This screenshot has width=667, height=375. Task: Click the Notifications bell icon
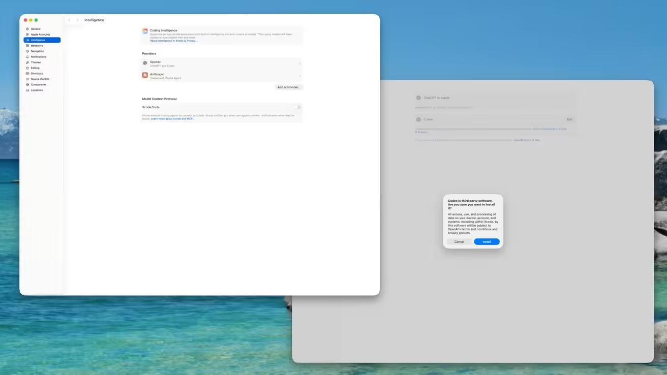click(x=27, y=56)
